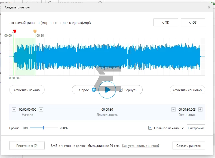Viewport: 215px width, 158px height.
Task: Click the Отметить начало button
Action: point(27,90)
